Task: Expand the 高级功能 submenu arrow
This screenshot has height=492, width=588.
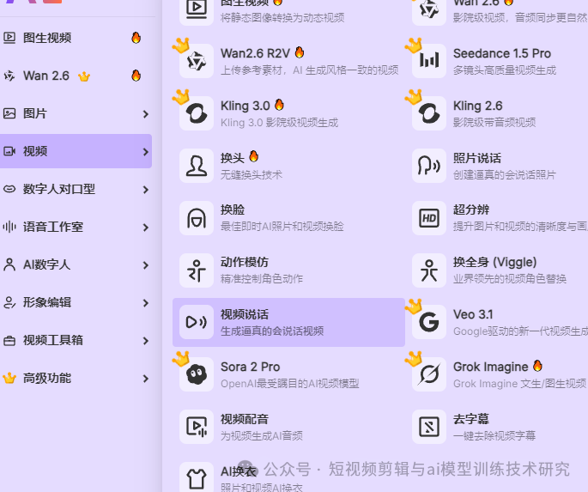Action: tap(146, 379)
